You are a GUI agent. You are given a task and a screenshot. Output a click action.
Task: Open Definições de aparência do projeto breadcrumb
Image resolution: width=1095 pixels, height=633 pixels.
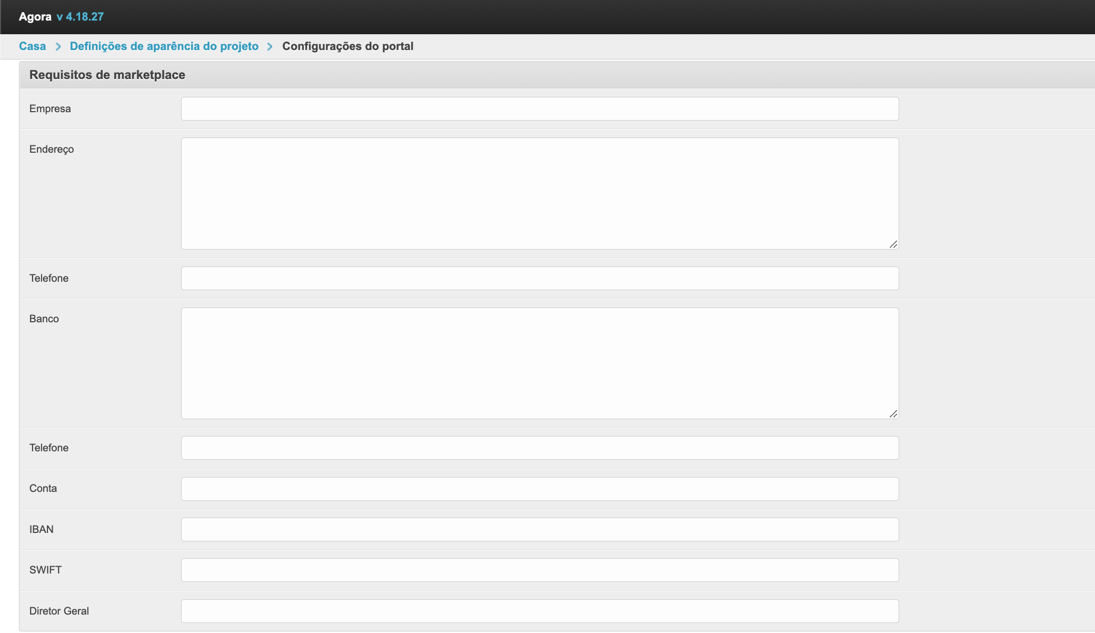pos(164,46)
